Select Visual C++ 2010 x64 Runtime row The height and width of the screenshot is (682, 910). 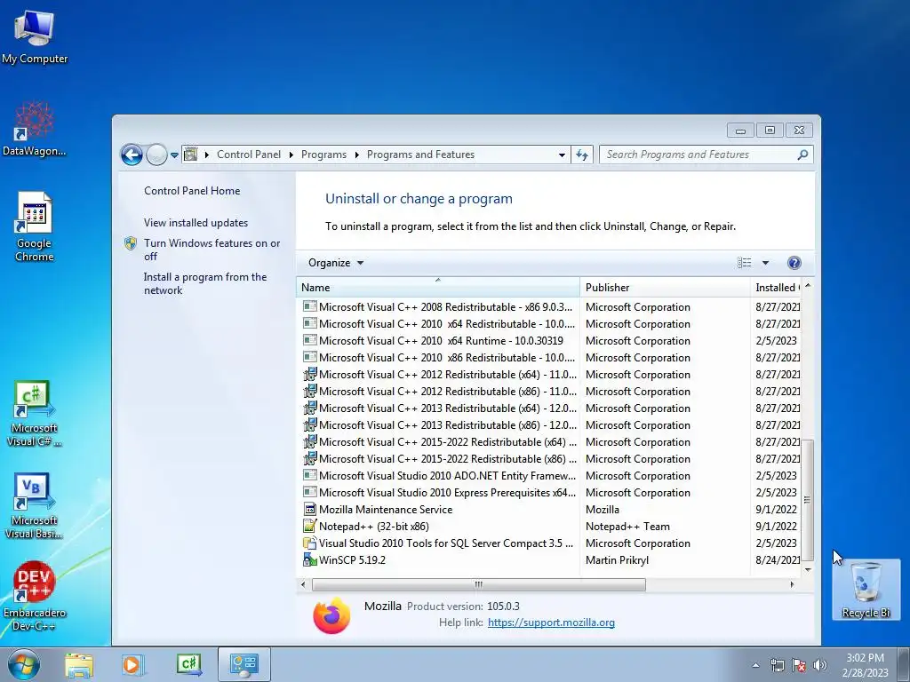(551, 341)
